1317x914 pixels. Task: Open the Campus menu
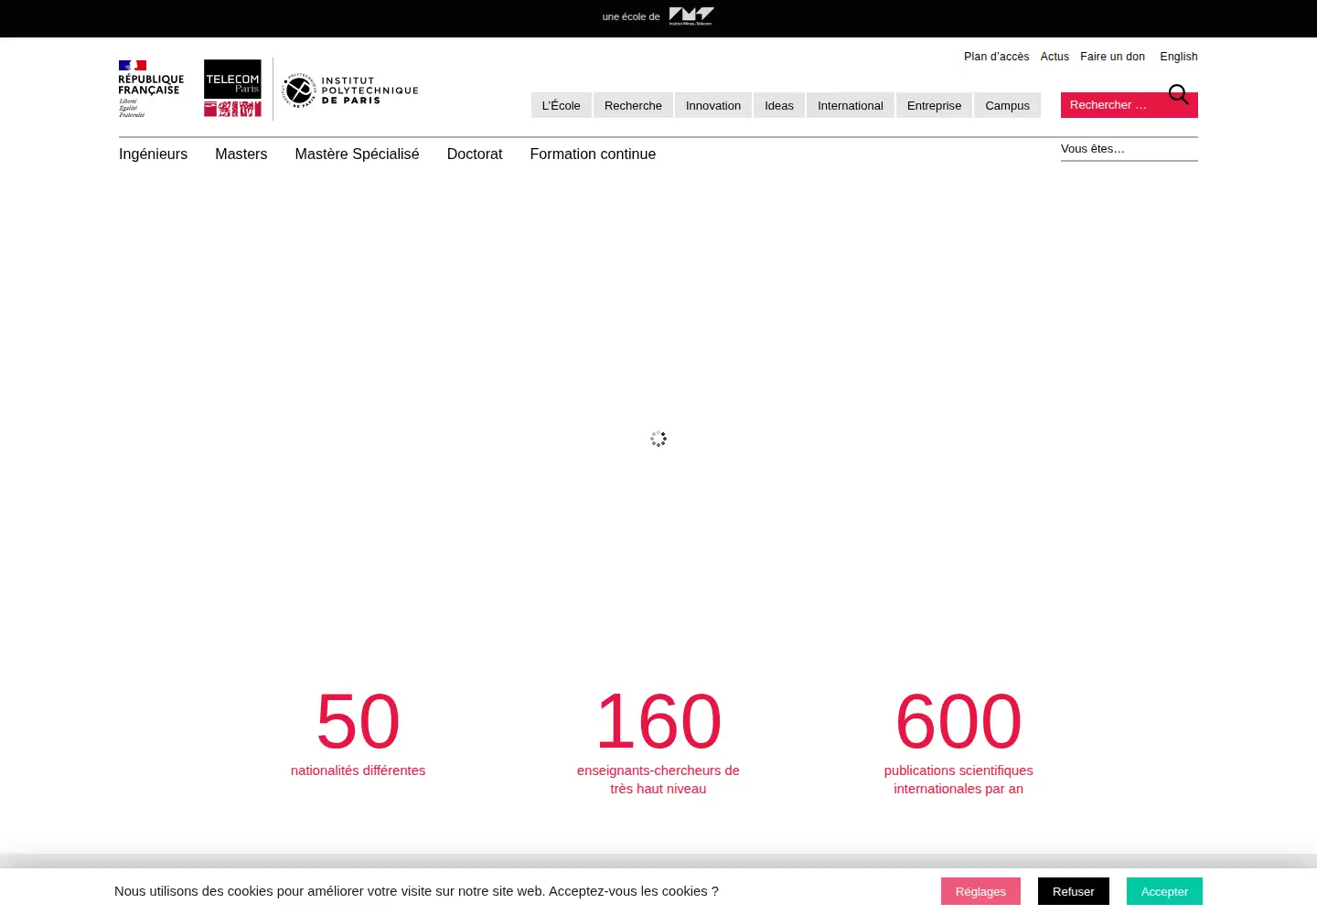coord(1008,105)
